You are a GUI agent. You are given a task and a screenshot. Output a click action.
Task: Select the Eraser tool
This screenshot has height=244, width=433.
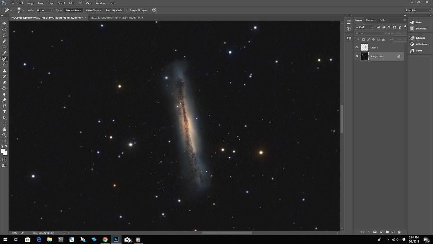[x=4, y=82]
